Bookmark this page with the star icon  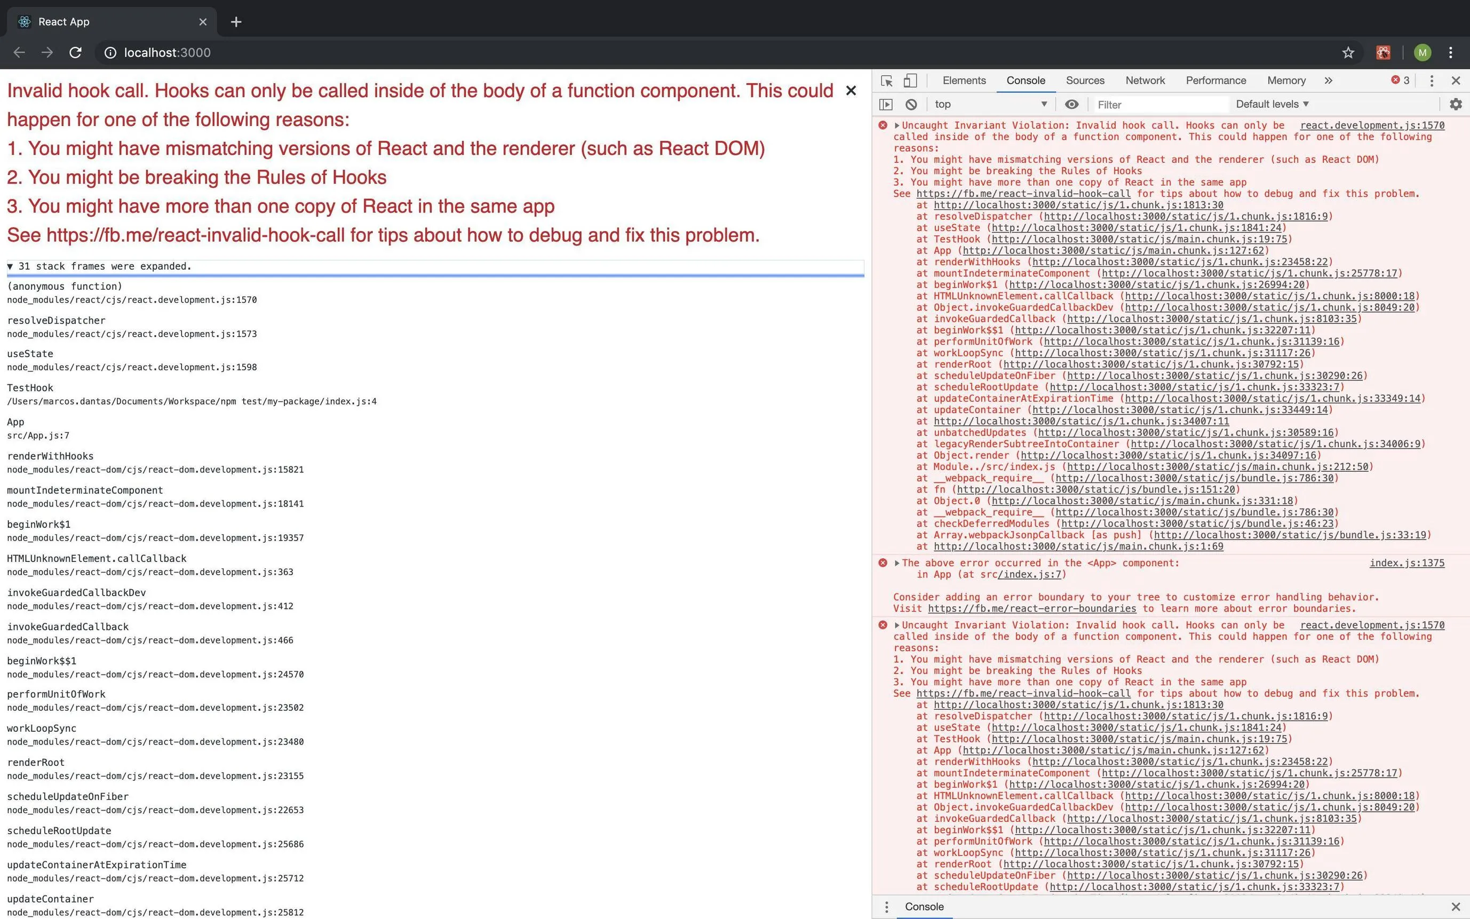click(x=1348, y=53)
